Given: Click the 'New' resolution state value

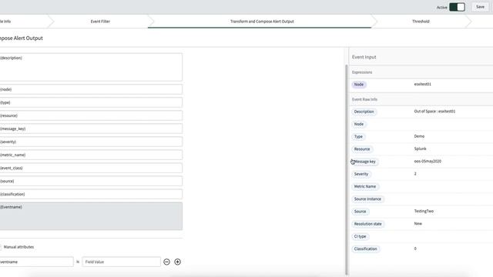Looking at the screenshot, I should pyautogui.click(x=418, y=224).
